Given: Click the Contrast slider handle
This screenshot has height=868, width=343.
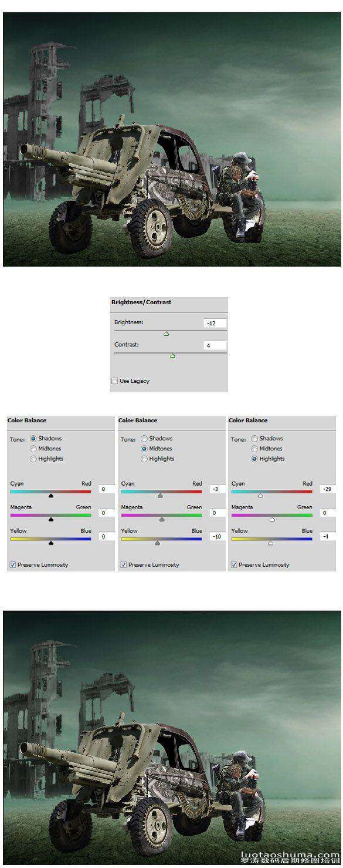Looking at the screenshot, I should (172, 356).
